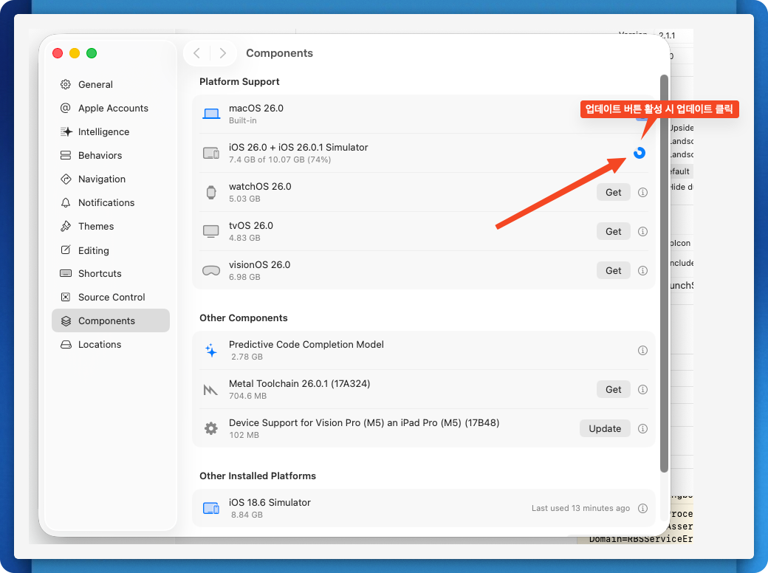Click the Metal Toolchain M icon
The height and width of the screenshot is (573, 768).
click(210, 390)
